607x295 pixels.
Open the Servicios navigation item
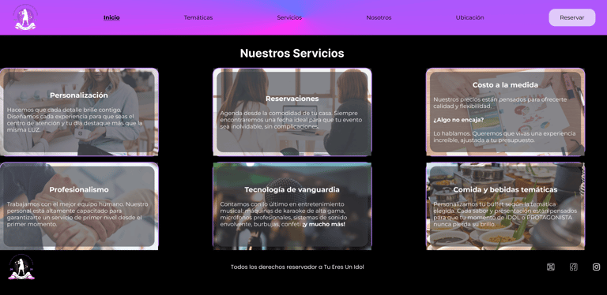[x=289, y=17]
